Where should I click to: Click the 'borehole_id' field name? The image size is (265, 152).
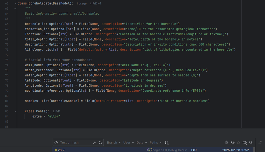tap(35, 24)
